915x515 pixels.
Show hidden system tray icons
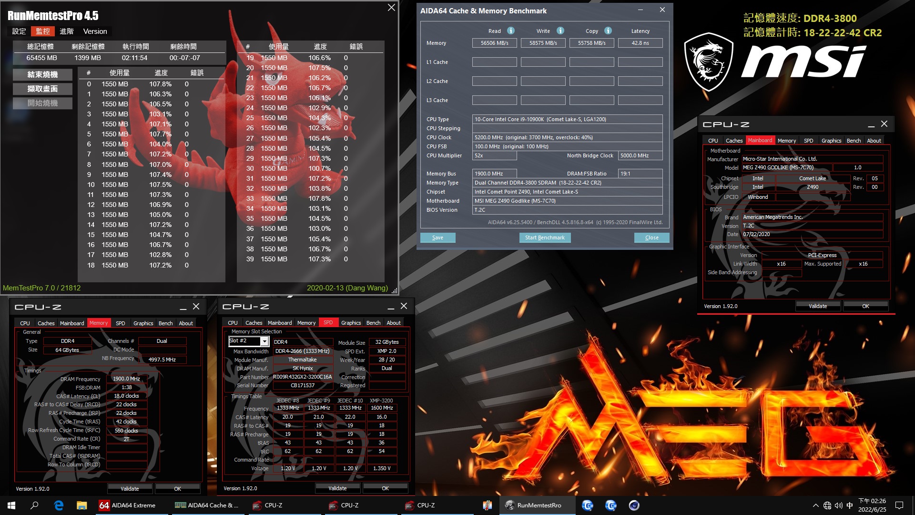[815, 505]
